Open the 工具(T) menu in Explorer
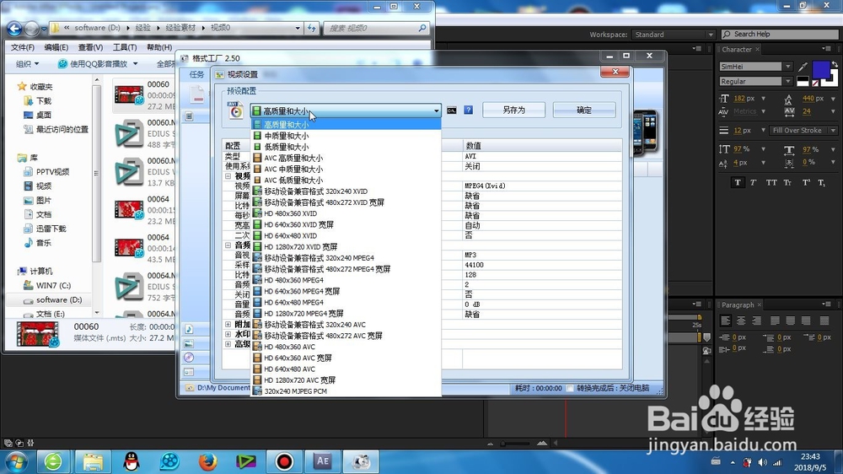 pos(124,47)
